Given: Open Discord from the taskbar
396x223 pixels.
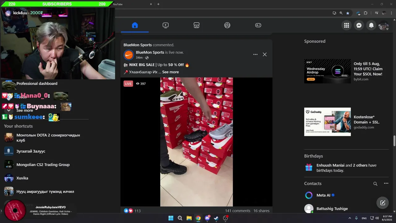Looking at the screenshot, I should tap(207, 218).
